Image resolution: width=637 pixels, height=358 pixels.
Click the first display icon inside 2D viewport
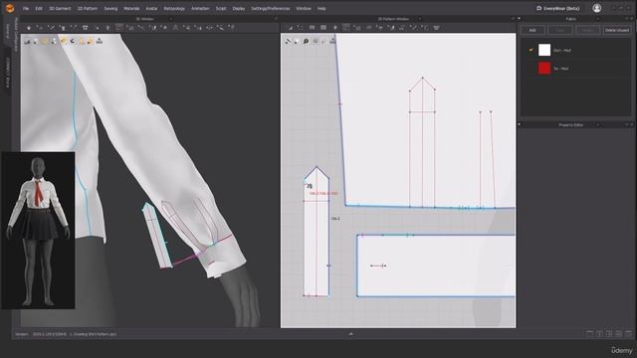pyautogui.click(x=288, y=41)
